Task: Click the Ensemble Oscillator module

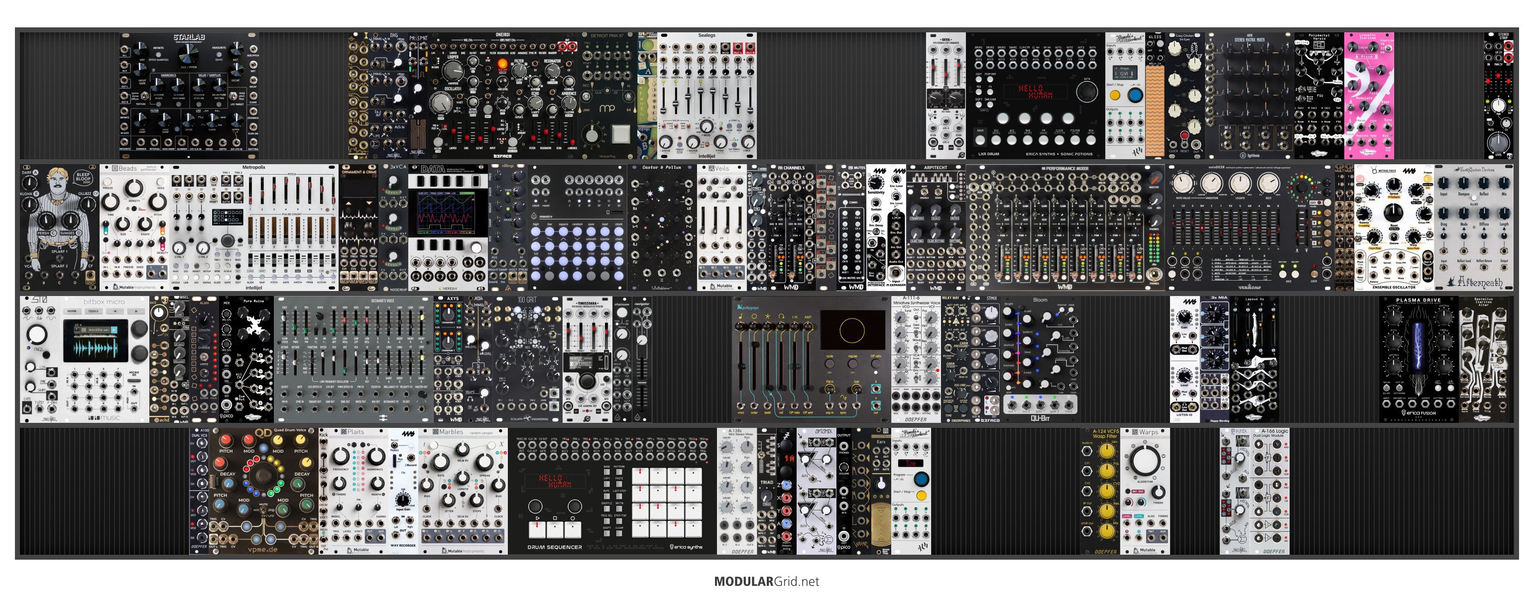Action: point(1394,228)
